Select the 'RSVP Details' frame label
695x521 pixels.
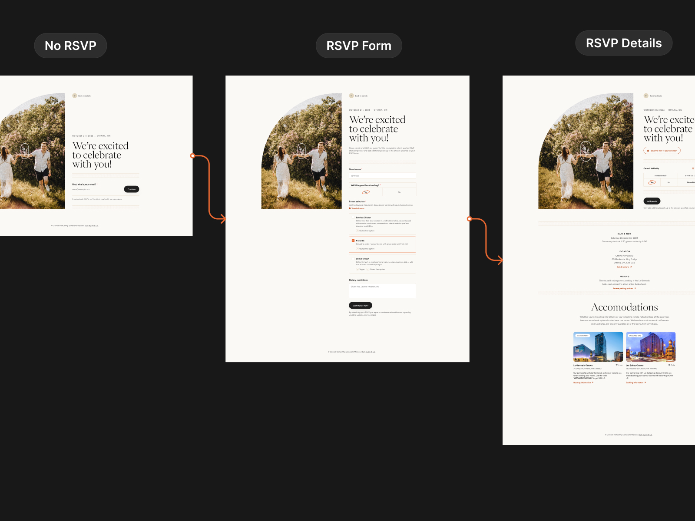[624, 43]
